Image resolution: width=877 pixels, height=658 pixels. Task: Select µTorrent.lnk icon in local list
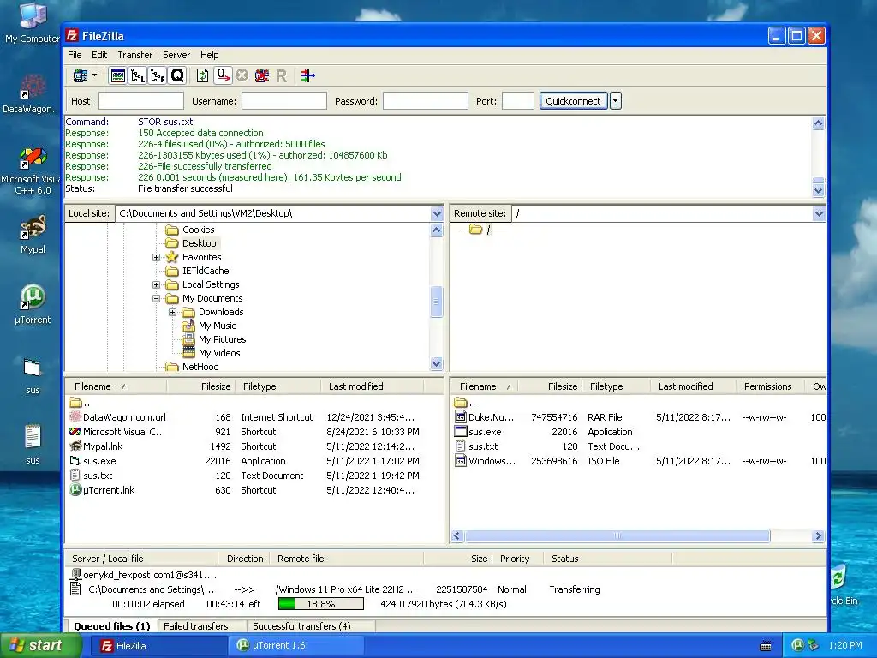pyautogui.click(x=75, y=489)
